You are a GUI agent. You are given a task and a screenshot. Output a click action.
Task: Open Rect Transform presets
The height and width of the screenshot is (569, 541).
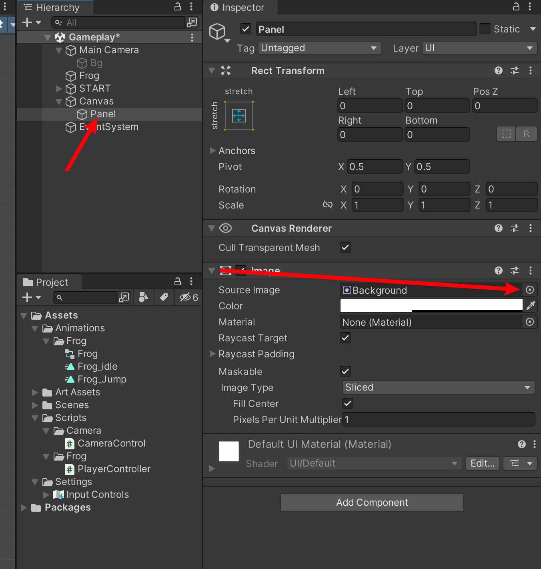coord(515,70)
